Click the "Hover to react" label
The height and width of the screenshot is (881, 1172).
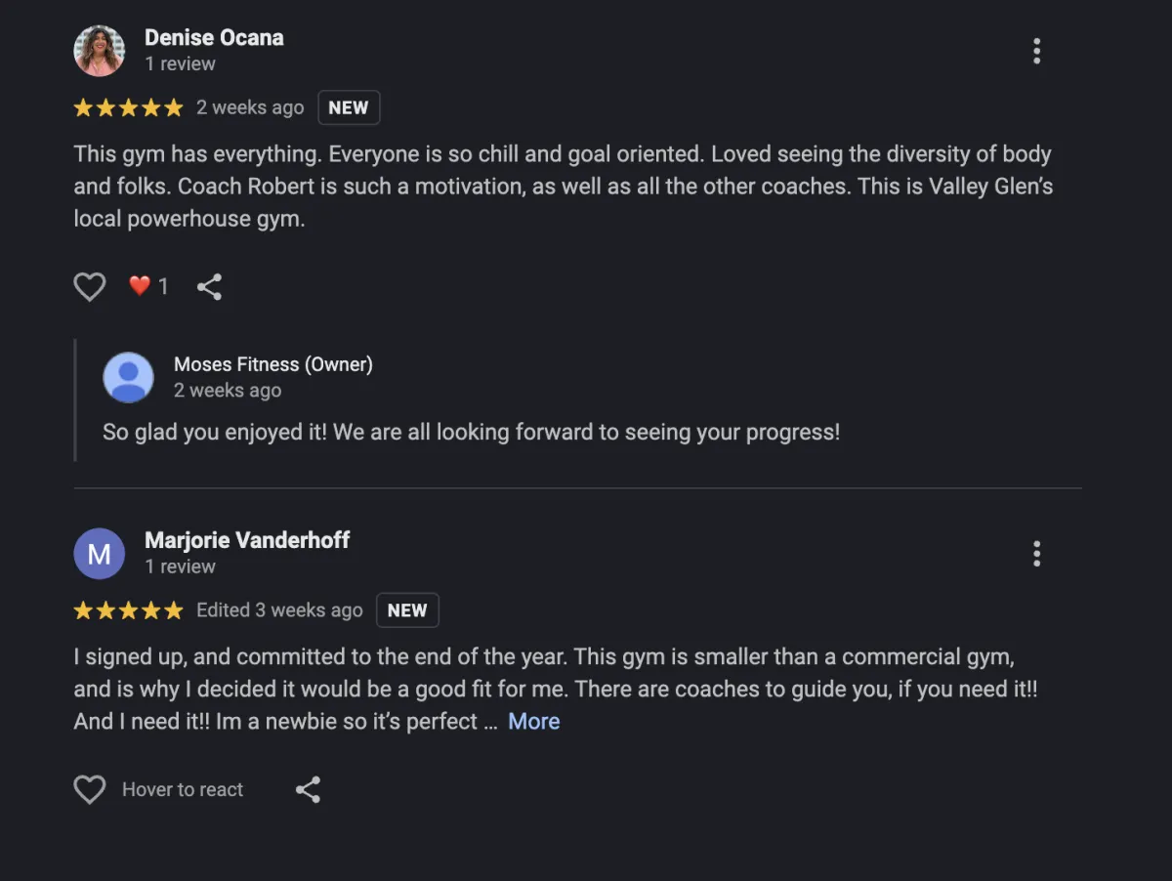(x=183, y=789)
